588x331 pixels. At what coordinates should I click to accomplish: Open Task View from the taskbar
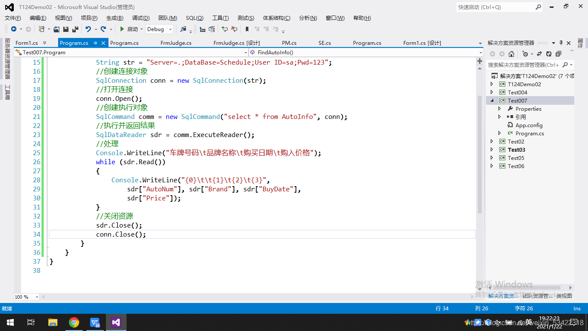click(31, 322)
